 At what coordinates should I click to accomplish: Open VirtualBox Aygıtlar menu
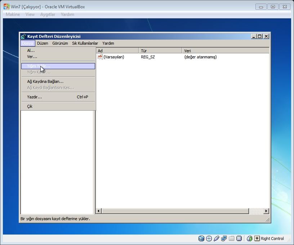click(48, 14)
